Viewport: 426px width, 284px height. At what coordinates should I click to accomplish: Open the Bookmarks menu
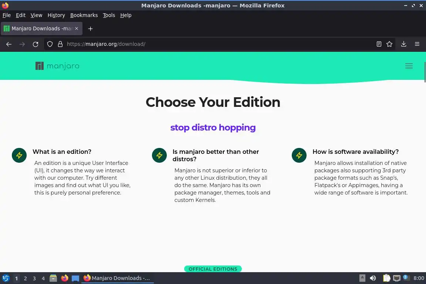(84, 15)
